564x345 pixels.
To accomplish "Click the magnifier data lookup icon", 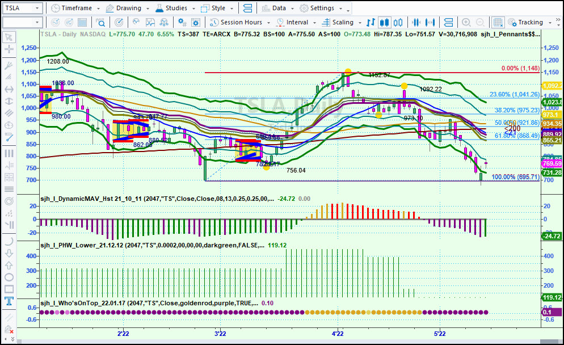I will pyautogui.click(x=101, y=22).
